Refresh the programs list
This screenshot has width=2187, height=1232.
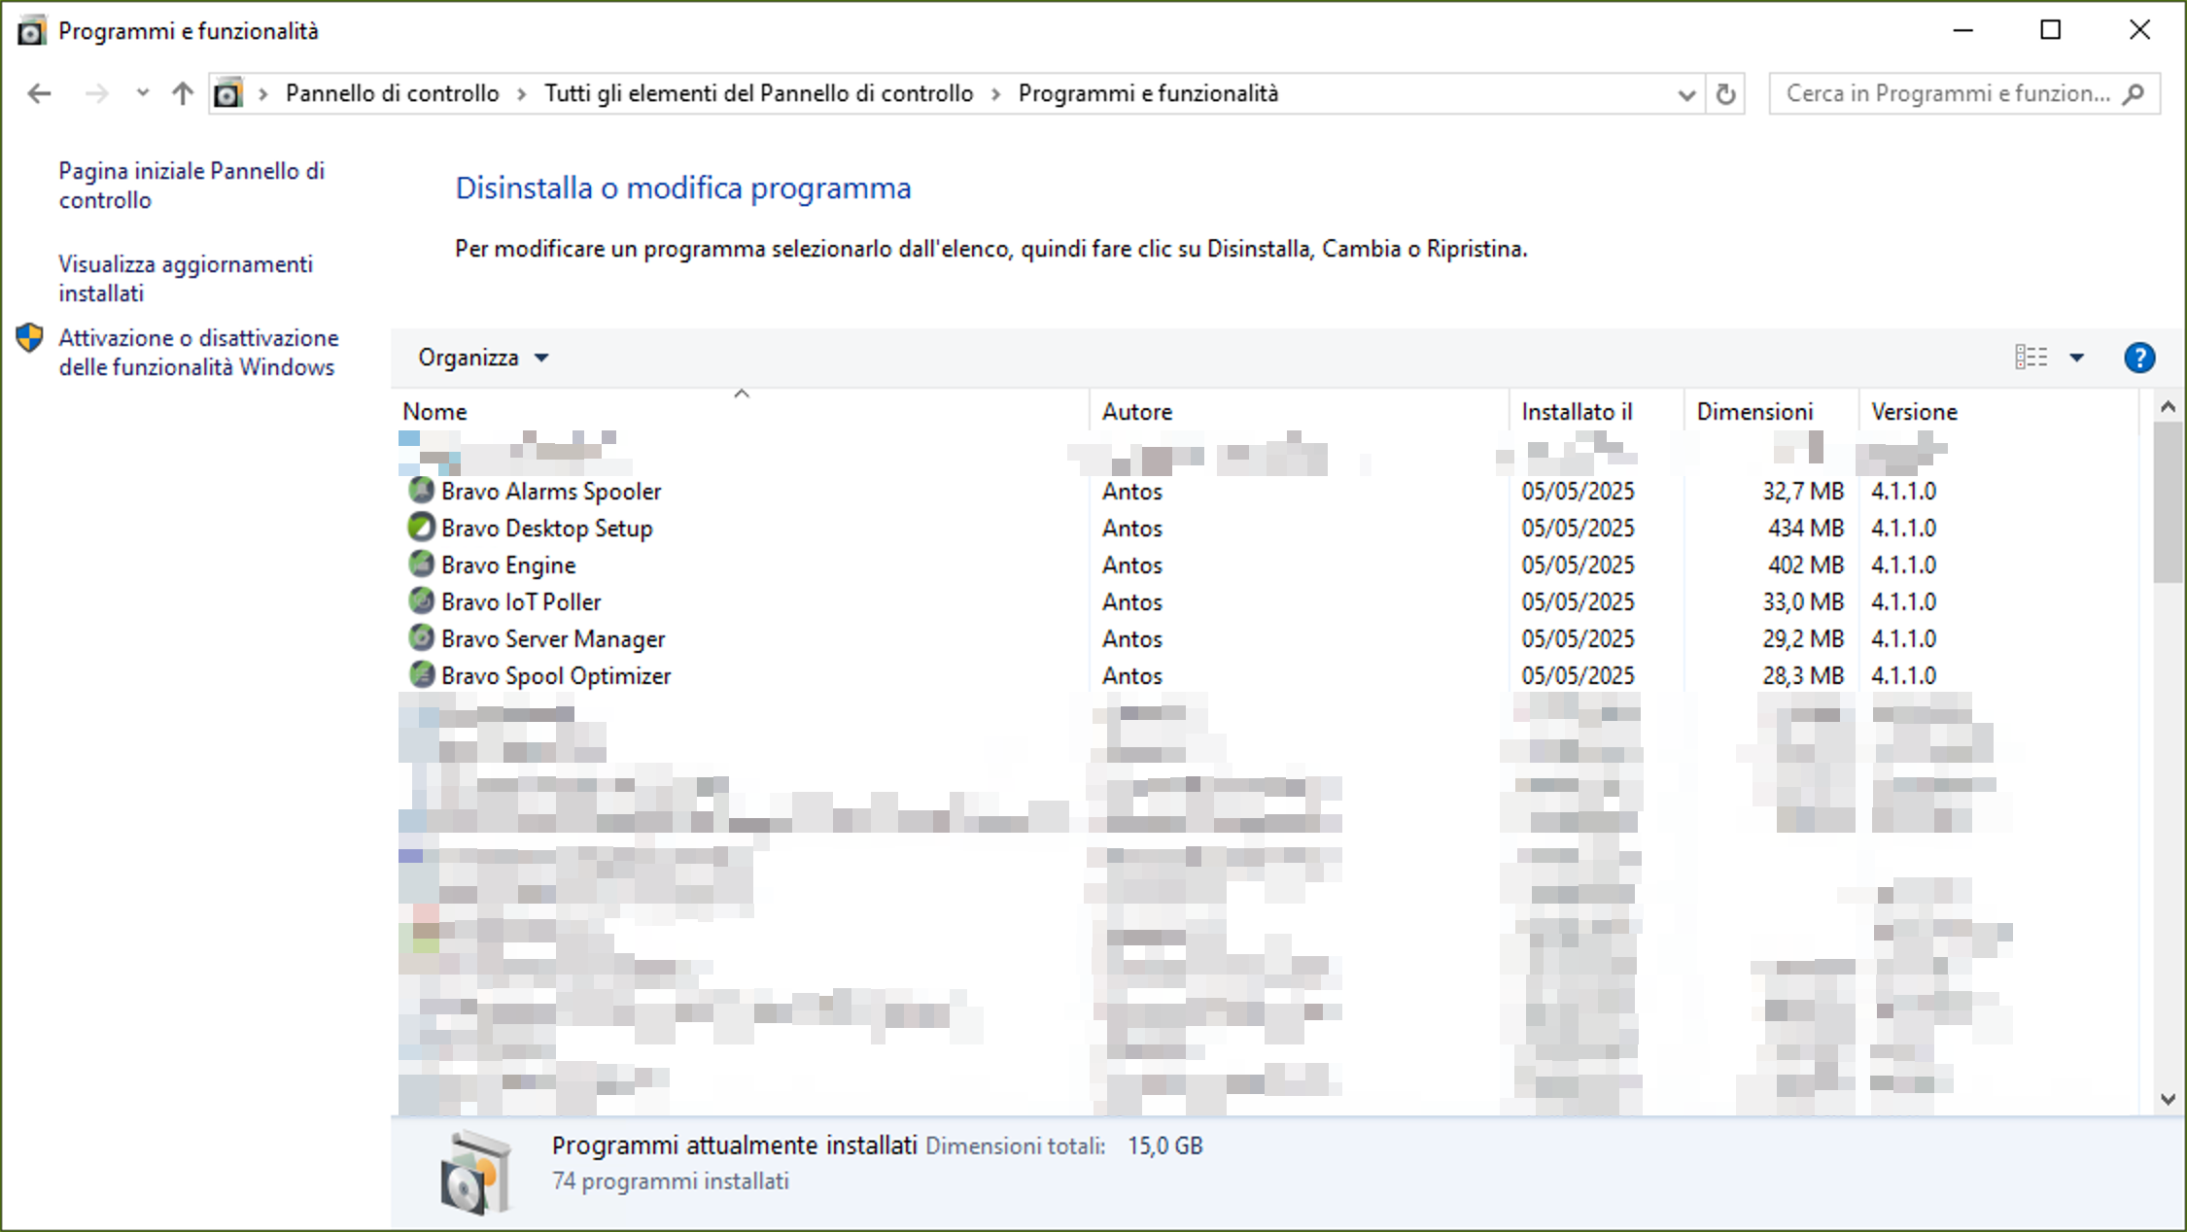[1725, 94]
